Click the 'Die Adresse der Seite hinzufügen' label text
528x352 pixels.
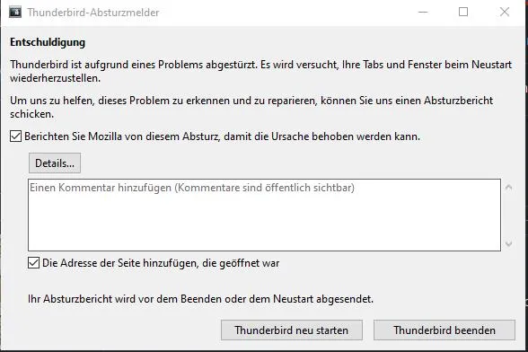[161, 263]
